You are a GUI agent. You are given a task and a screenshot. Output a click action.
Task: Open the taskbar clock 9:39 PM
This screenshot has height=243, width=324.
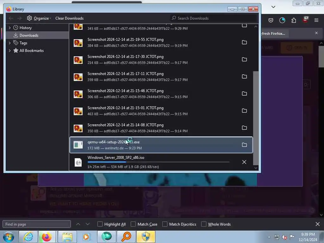click(308, 237)
